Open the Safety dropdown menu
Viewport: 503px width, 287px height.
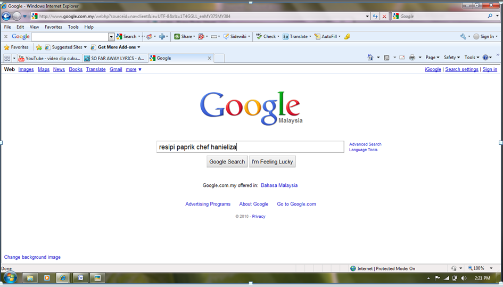[x=452, y=58]
